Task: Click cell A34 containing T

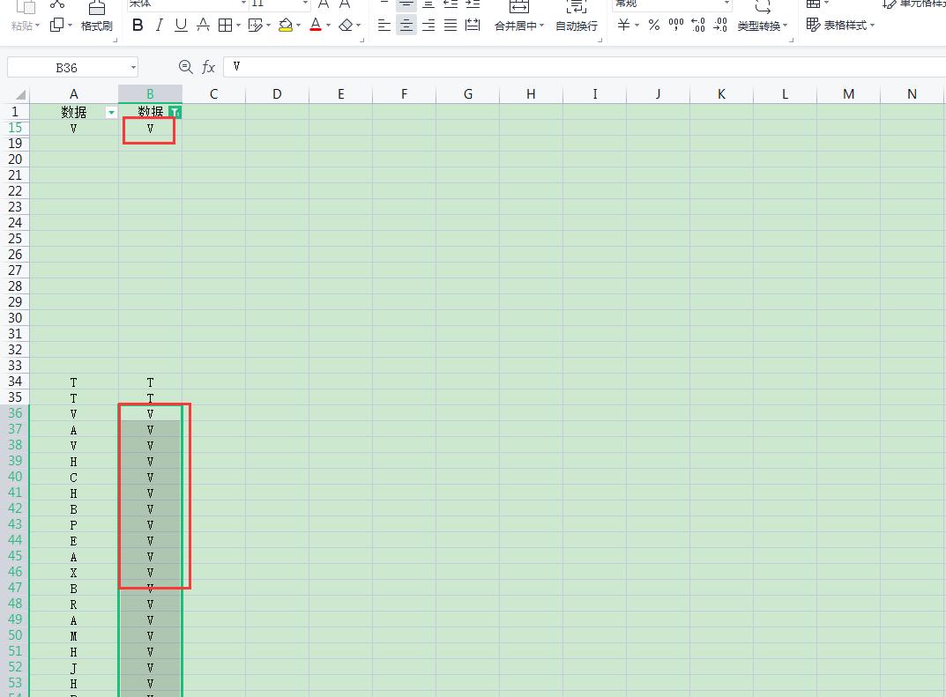Action: [x=73, y=382]
